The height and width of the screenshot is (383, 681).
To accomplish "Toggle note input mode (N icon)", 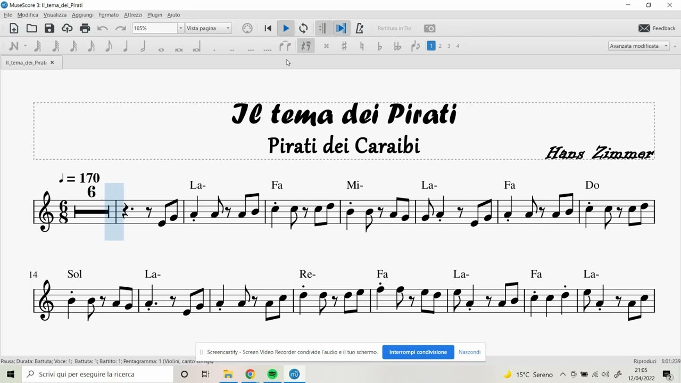I will coord(14,46).
